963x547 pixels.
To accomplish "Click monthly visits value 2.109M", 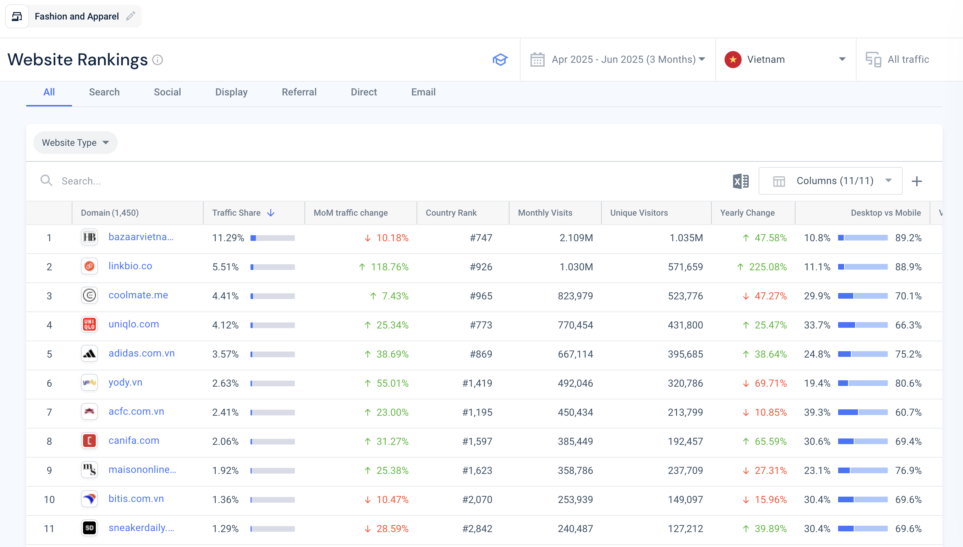I will [576, 238].
